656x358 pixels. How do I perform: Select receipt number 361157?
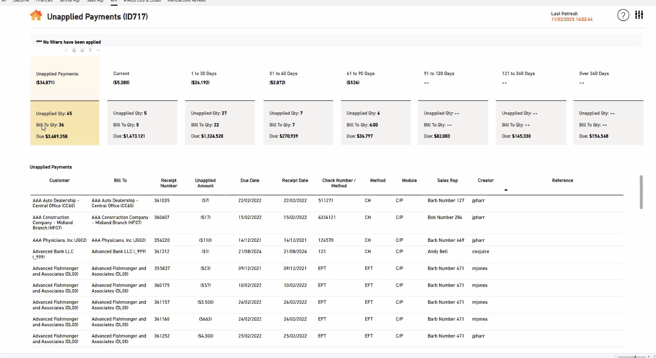click(x=162, y=302)
